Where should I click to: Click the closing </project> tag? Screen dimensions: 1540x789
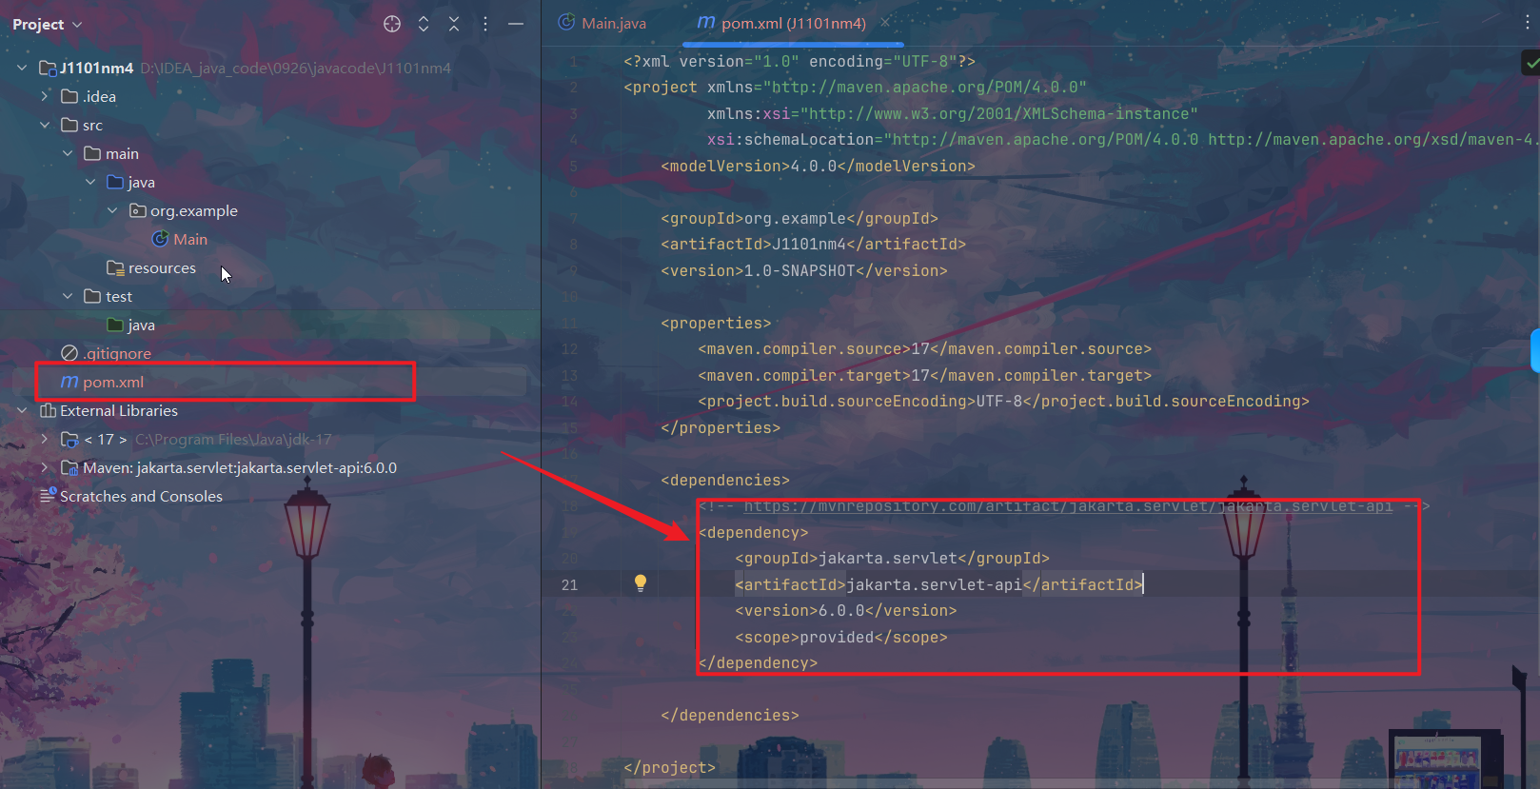(x=670, y=767)
